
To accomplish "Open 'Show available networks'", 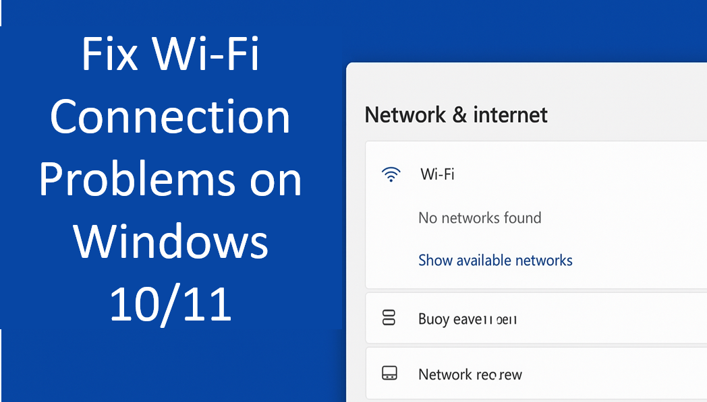I will [495, 260].
